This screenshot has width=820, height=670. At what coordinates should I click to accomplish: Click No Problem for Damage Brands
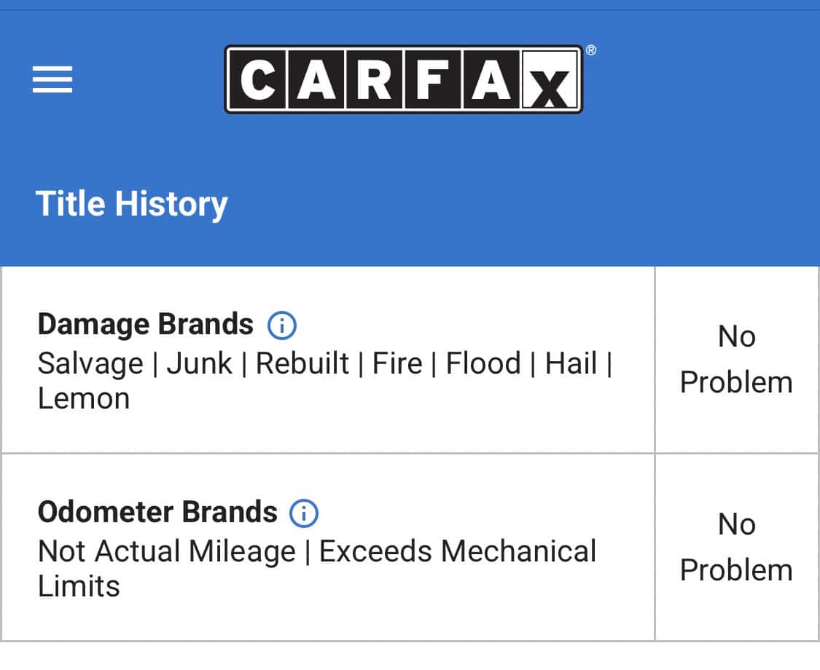coord(736,359)
